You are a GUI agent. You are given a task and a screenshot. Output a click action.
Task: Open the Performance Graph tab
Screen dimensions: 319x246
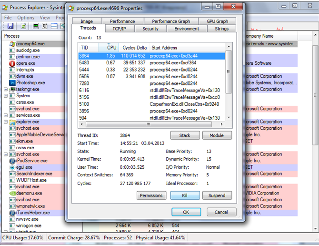pos(171,21)
